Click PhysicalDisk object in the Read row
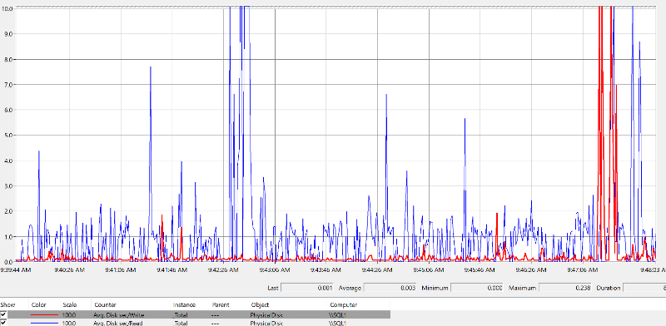The height and width of the screenshot is (326, 666). tap(266, 324)
